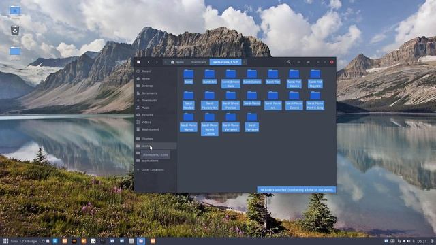Open Desktop in the sidebar
Screen dimensions: 436x245
[155, 86]
